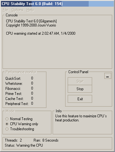Viewport: 115px width, 152px height.
Task: Click the Peripheral Test value 0
Action: tap(32, 103)
